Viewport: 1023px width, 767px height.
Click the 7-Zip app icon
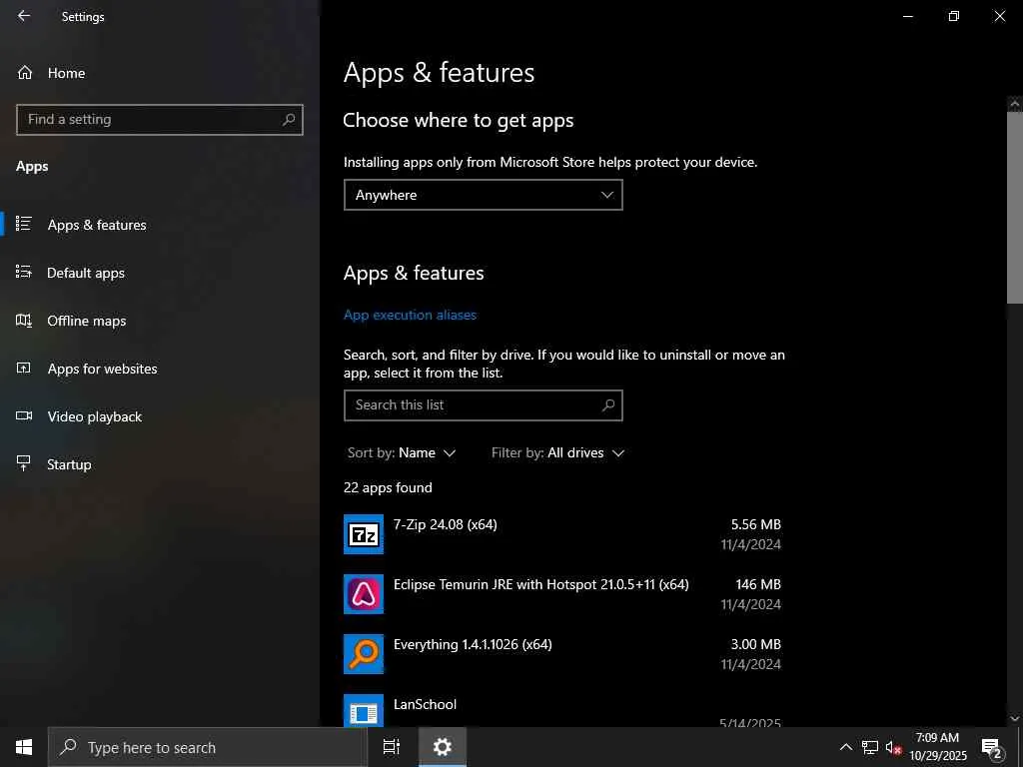364,534
